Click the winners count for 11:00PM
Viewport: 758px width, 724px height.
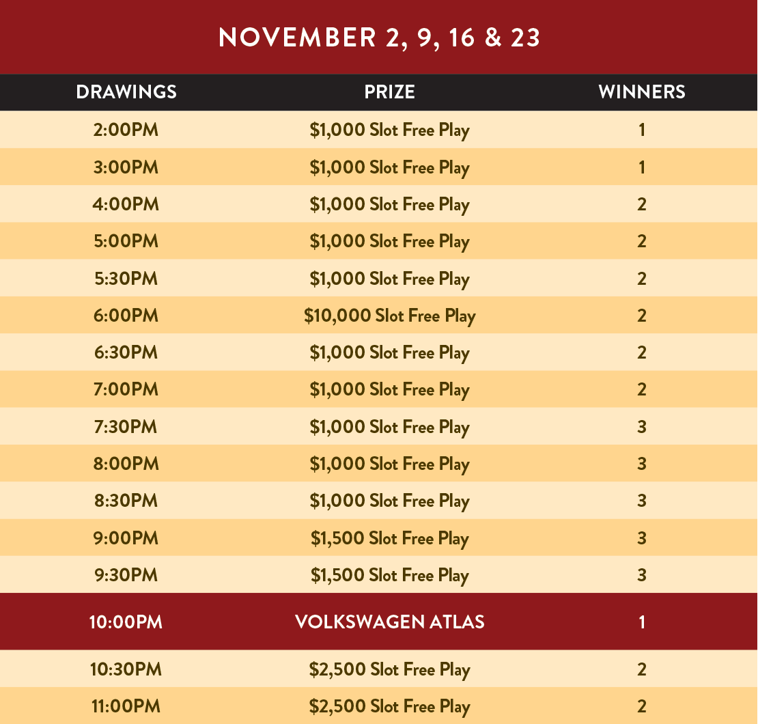click(642, 706)
